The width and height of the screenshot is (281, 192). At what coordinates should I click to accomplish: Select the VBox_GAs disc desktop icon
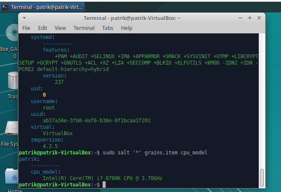(11, 36)
